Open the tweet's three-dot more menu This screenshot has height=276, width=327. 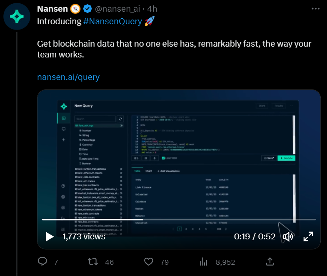click(x=315, y=9)
